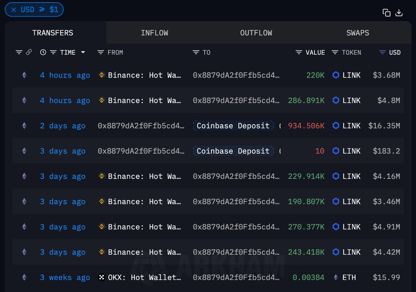The height and width of the screenshot is (292, 416).
Task: Open Coinbase Deposit in 2 days ago row
Action: click(233, 126)
